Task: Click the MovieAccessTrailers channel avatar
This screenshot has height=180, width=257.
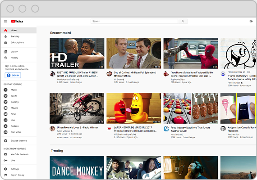Action: point(52,74)
